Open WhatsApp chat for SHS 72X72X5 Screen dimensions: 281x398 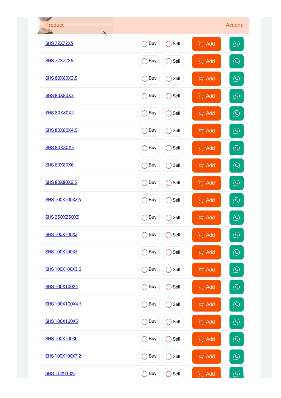click(236, 44)
